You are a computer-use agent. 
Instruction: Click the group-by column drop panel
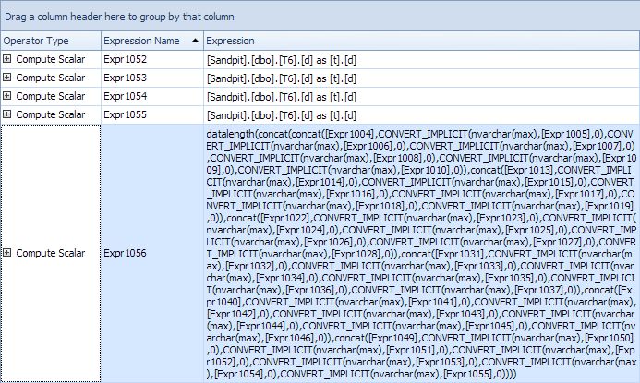click(320, 17)
